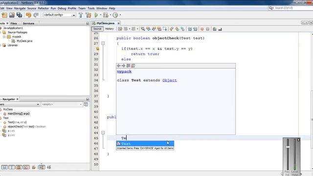Open the Navigate menu
Screen dimensions: 313x176
coord(20,8)
